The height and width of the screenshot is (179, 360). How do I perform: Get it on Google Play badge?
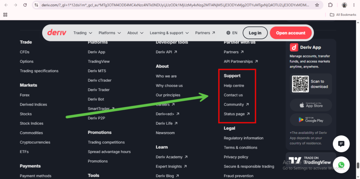click(311, 120)
